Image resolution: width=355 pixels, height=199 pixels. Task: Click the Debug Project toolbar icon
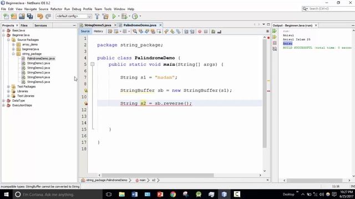click(x=124, y=16)
